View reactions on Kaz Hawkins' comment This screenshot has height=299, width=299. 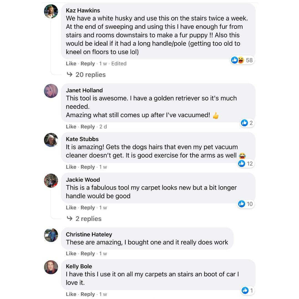point(243,60)
